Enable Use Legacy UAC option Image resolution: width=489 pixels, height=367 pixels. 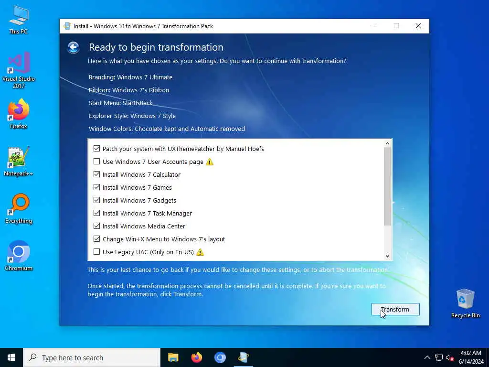point(96,252)
